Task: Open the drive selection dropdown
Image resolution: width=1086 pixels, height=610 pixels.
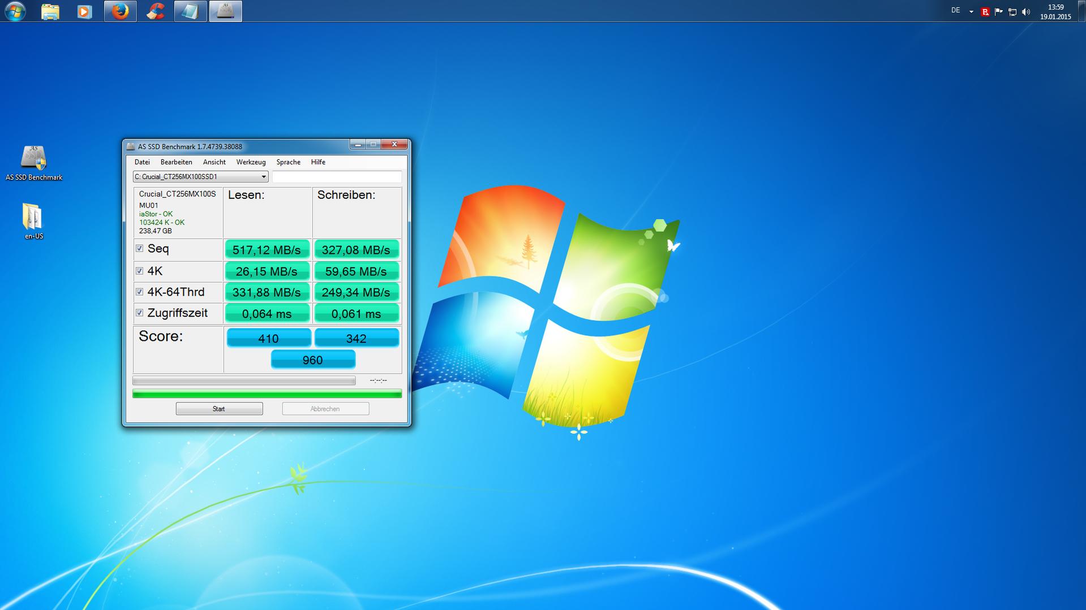Action: pos(200,176)
